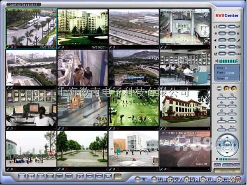The height and width of the screenshot is (185, 247).
Task: Select the elevator camera feed
Action: point(83,68)
